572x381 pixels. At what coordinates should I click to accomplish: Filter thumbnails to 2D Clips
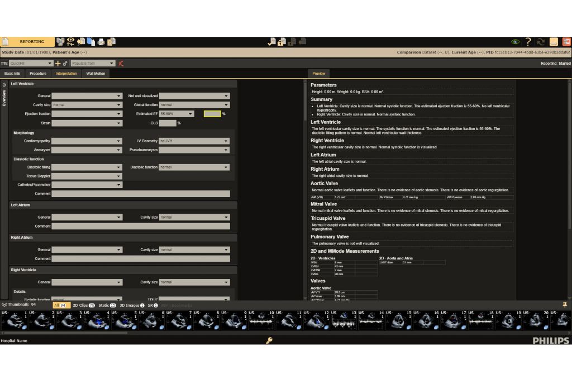83,305
